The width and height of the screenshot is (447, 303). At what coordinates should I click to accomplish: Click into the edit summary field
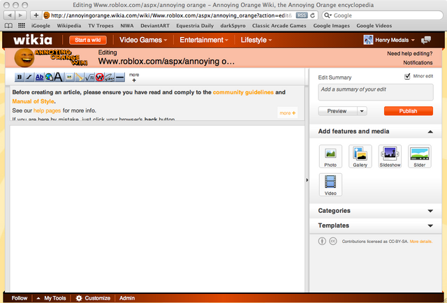(x=376, y=92)
